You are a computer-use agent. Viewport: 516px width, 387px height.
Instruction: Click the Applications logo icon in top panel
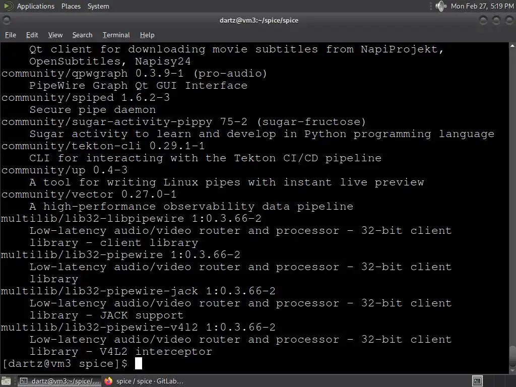[x=8, y=6]
